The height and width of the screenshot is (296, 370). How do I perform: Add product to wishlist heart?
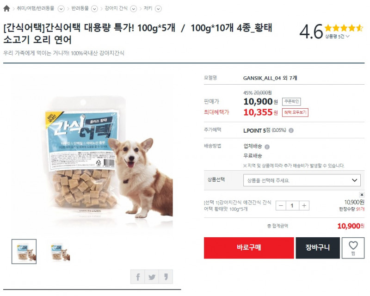[353, 248]
